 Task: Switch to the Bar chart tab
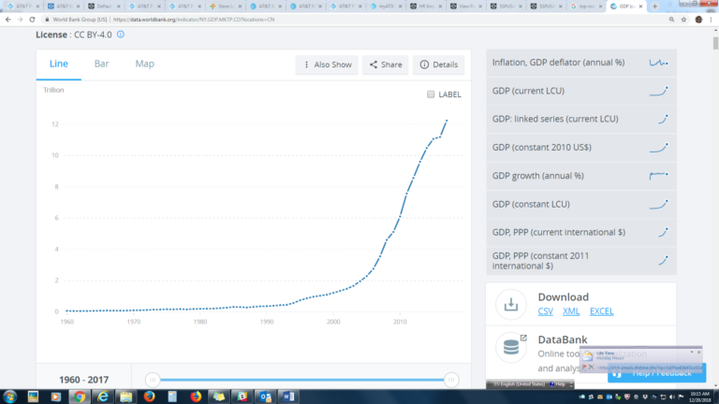pos(101,64)
